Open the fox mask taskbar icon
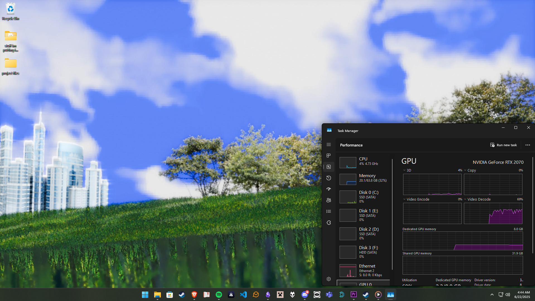 pos(292,295)
